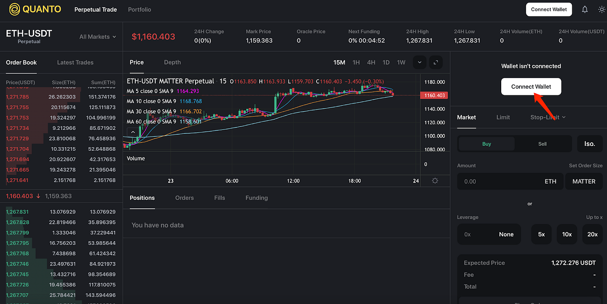Click the Quanto logo
This screenshot has width=607, height=304.
point(35,9)
